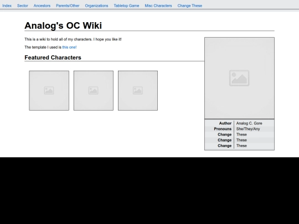Click the large infobox placeholder image
This screenshot has height=224, width=299.
240,78
